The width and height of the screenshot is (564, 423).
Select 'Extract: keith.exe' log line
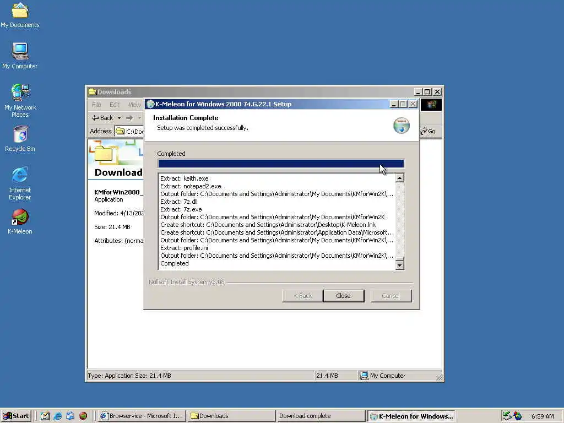pos(184,178)
